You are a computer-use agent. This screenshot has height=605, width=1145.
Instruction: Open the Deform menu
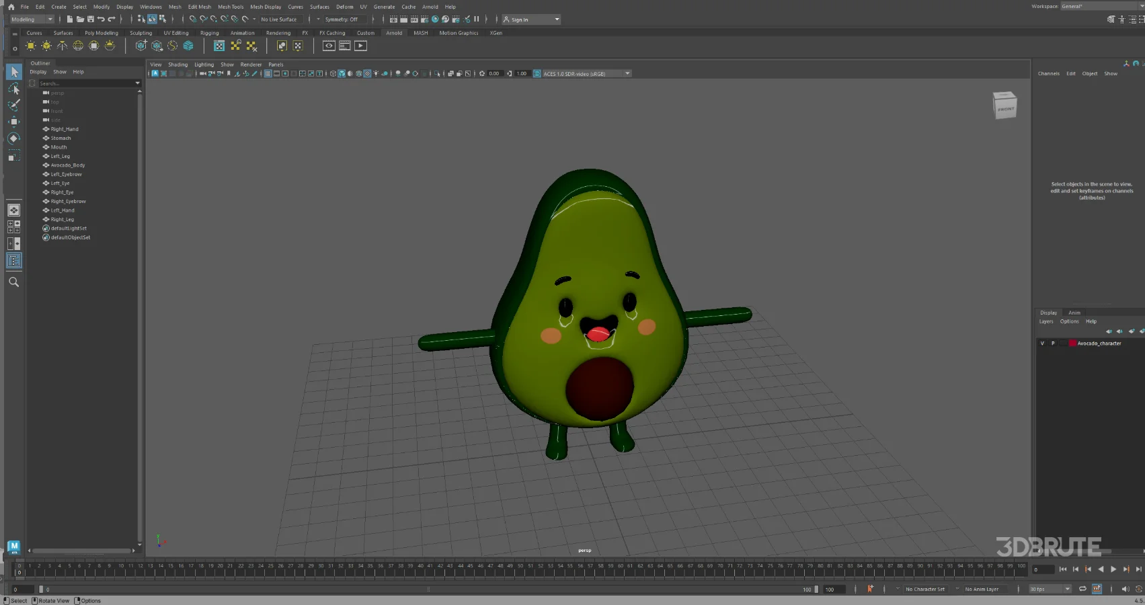click(345, 7)
